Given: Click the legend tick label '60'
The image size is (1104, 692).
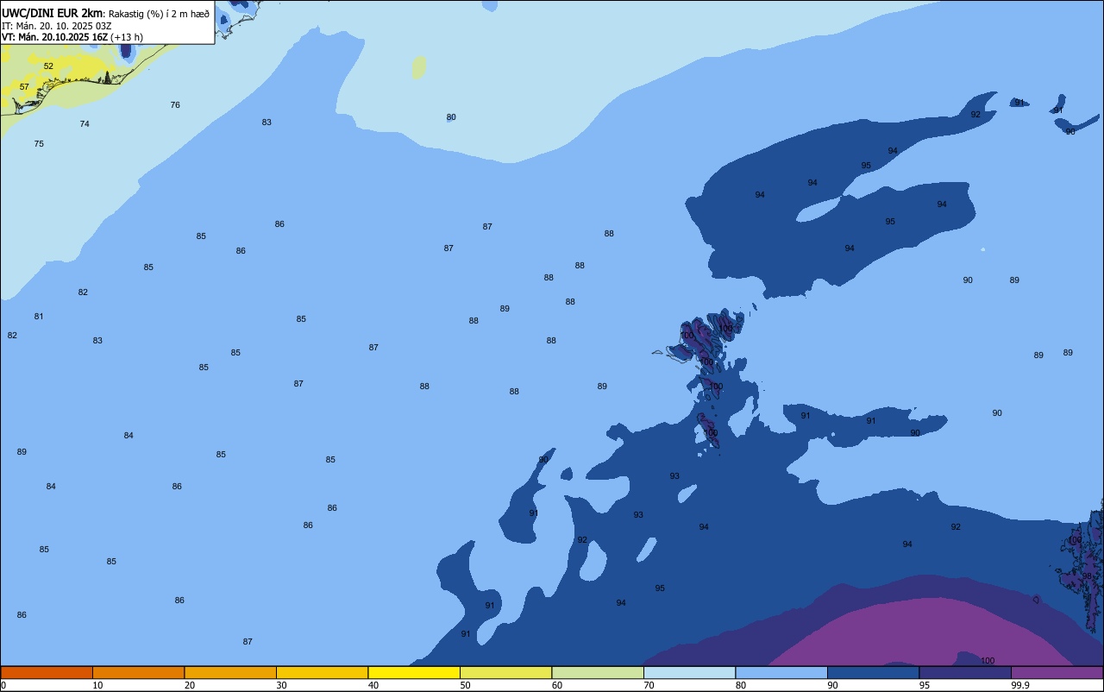Looking at the screenshot, I should click(x=557, y=685).
